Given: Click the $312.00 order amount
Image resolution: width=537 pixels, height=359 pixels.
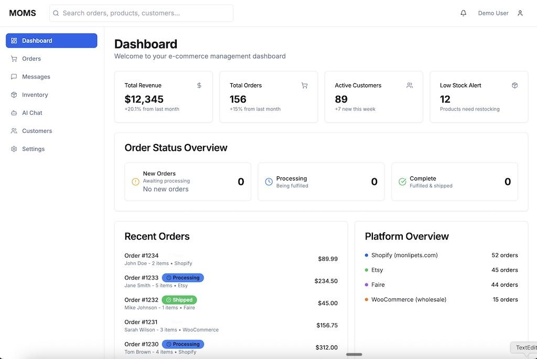Looking at the screenshot, I should (x=327, y=347).
